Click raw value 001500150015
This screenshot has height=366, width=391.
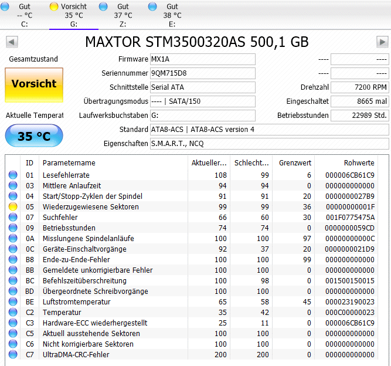tap(350, 281)
